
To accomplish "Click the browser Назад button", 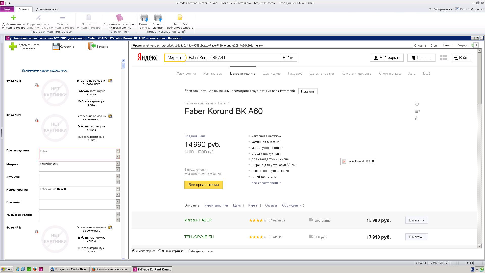I will click(447, 45).
